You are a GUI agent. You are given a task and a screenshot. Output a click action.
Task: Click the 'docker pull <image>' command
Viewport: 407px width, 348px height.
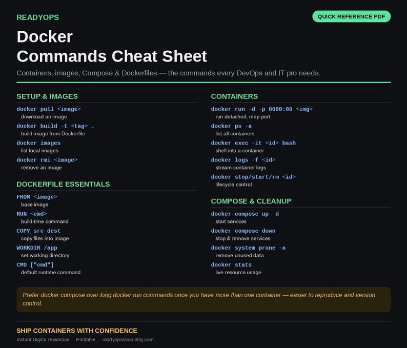[49, 109]
